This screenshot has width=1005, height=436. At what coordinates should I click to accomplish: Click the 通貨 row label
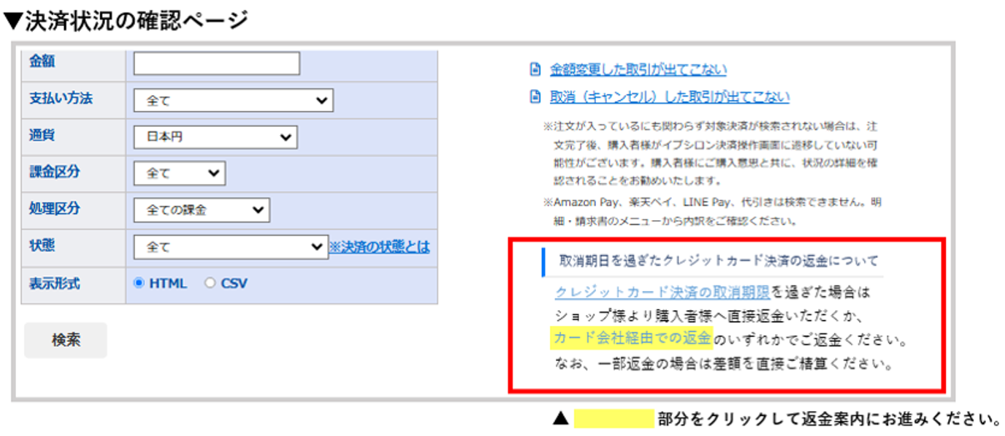tap(42, 135)
